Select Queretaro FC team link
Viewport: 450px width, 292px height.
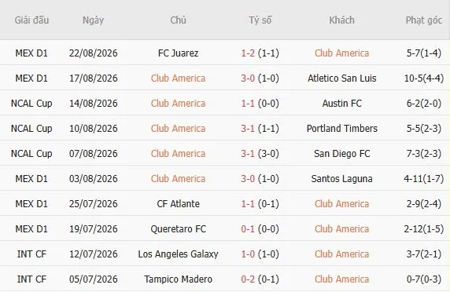tap(178, 229)
